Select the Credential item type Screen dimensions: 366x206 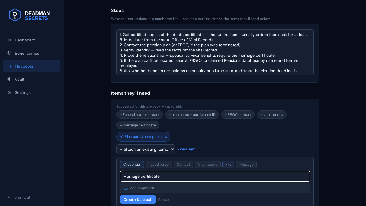(x=132, y=165)
